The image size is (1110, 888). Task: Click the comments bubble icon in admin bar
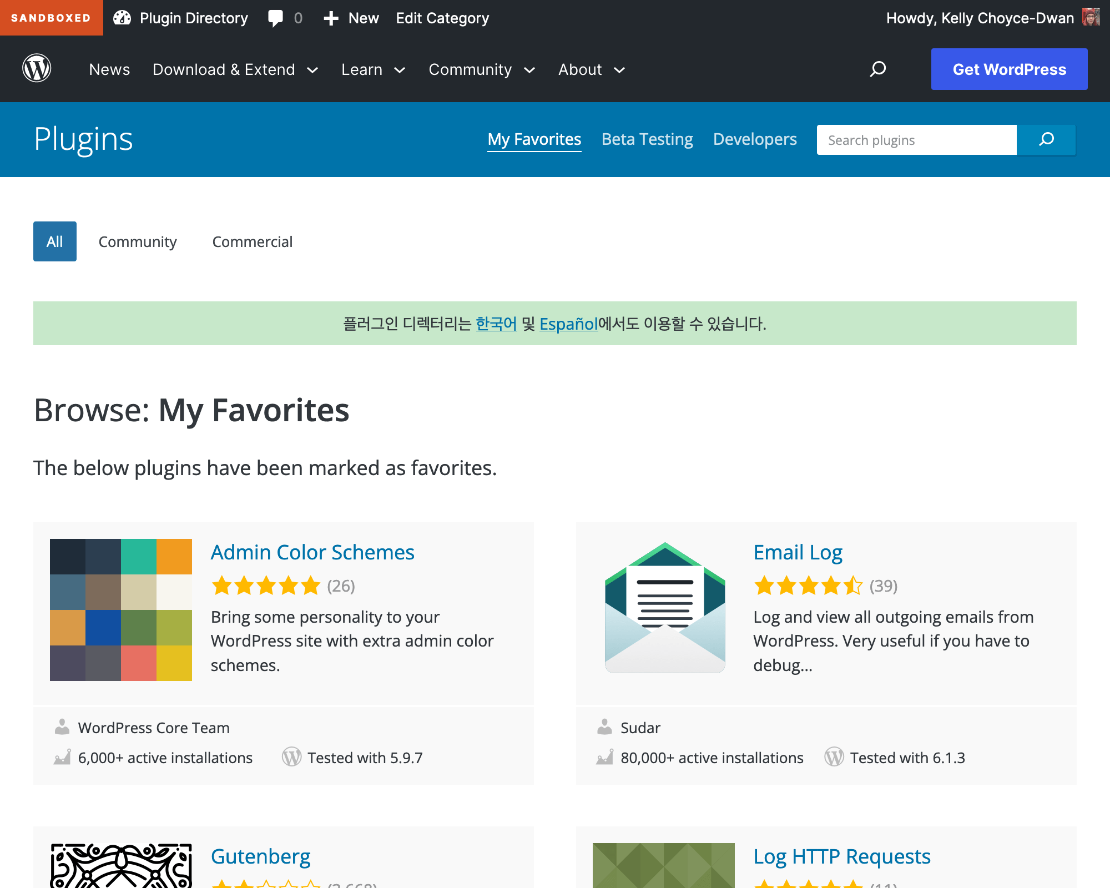point(275,18)
